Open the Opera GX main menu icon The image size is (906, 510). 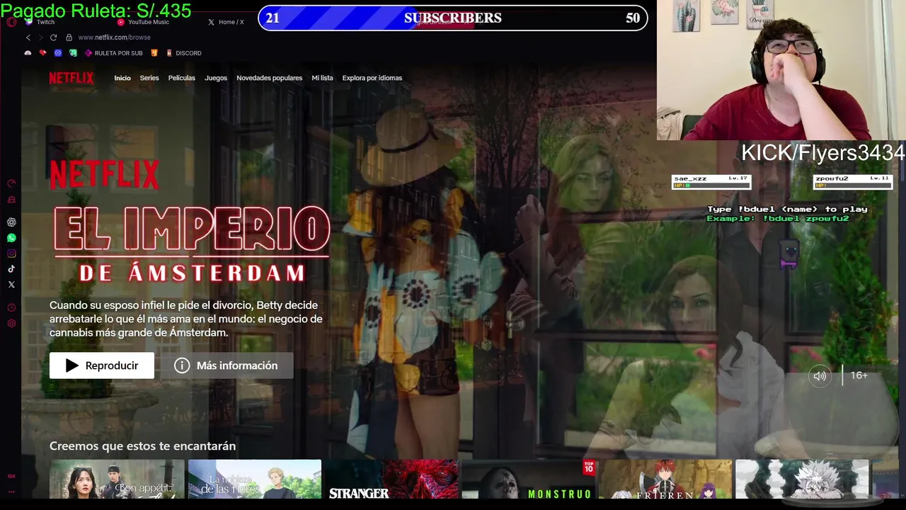(11, 22)
